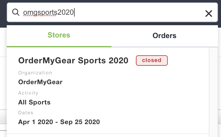Click the misspelled omgsports word in search
Screen dimensions: 221x137
click(40, 13)
